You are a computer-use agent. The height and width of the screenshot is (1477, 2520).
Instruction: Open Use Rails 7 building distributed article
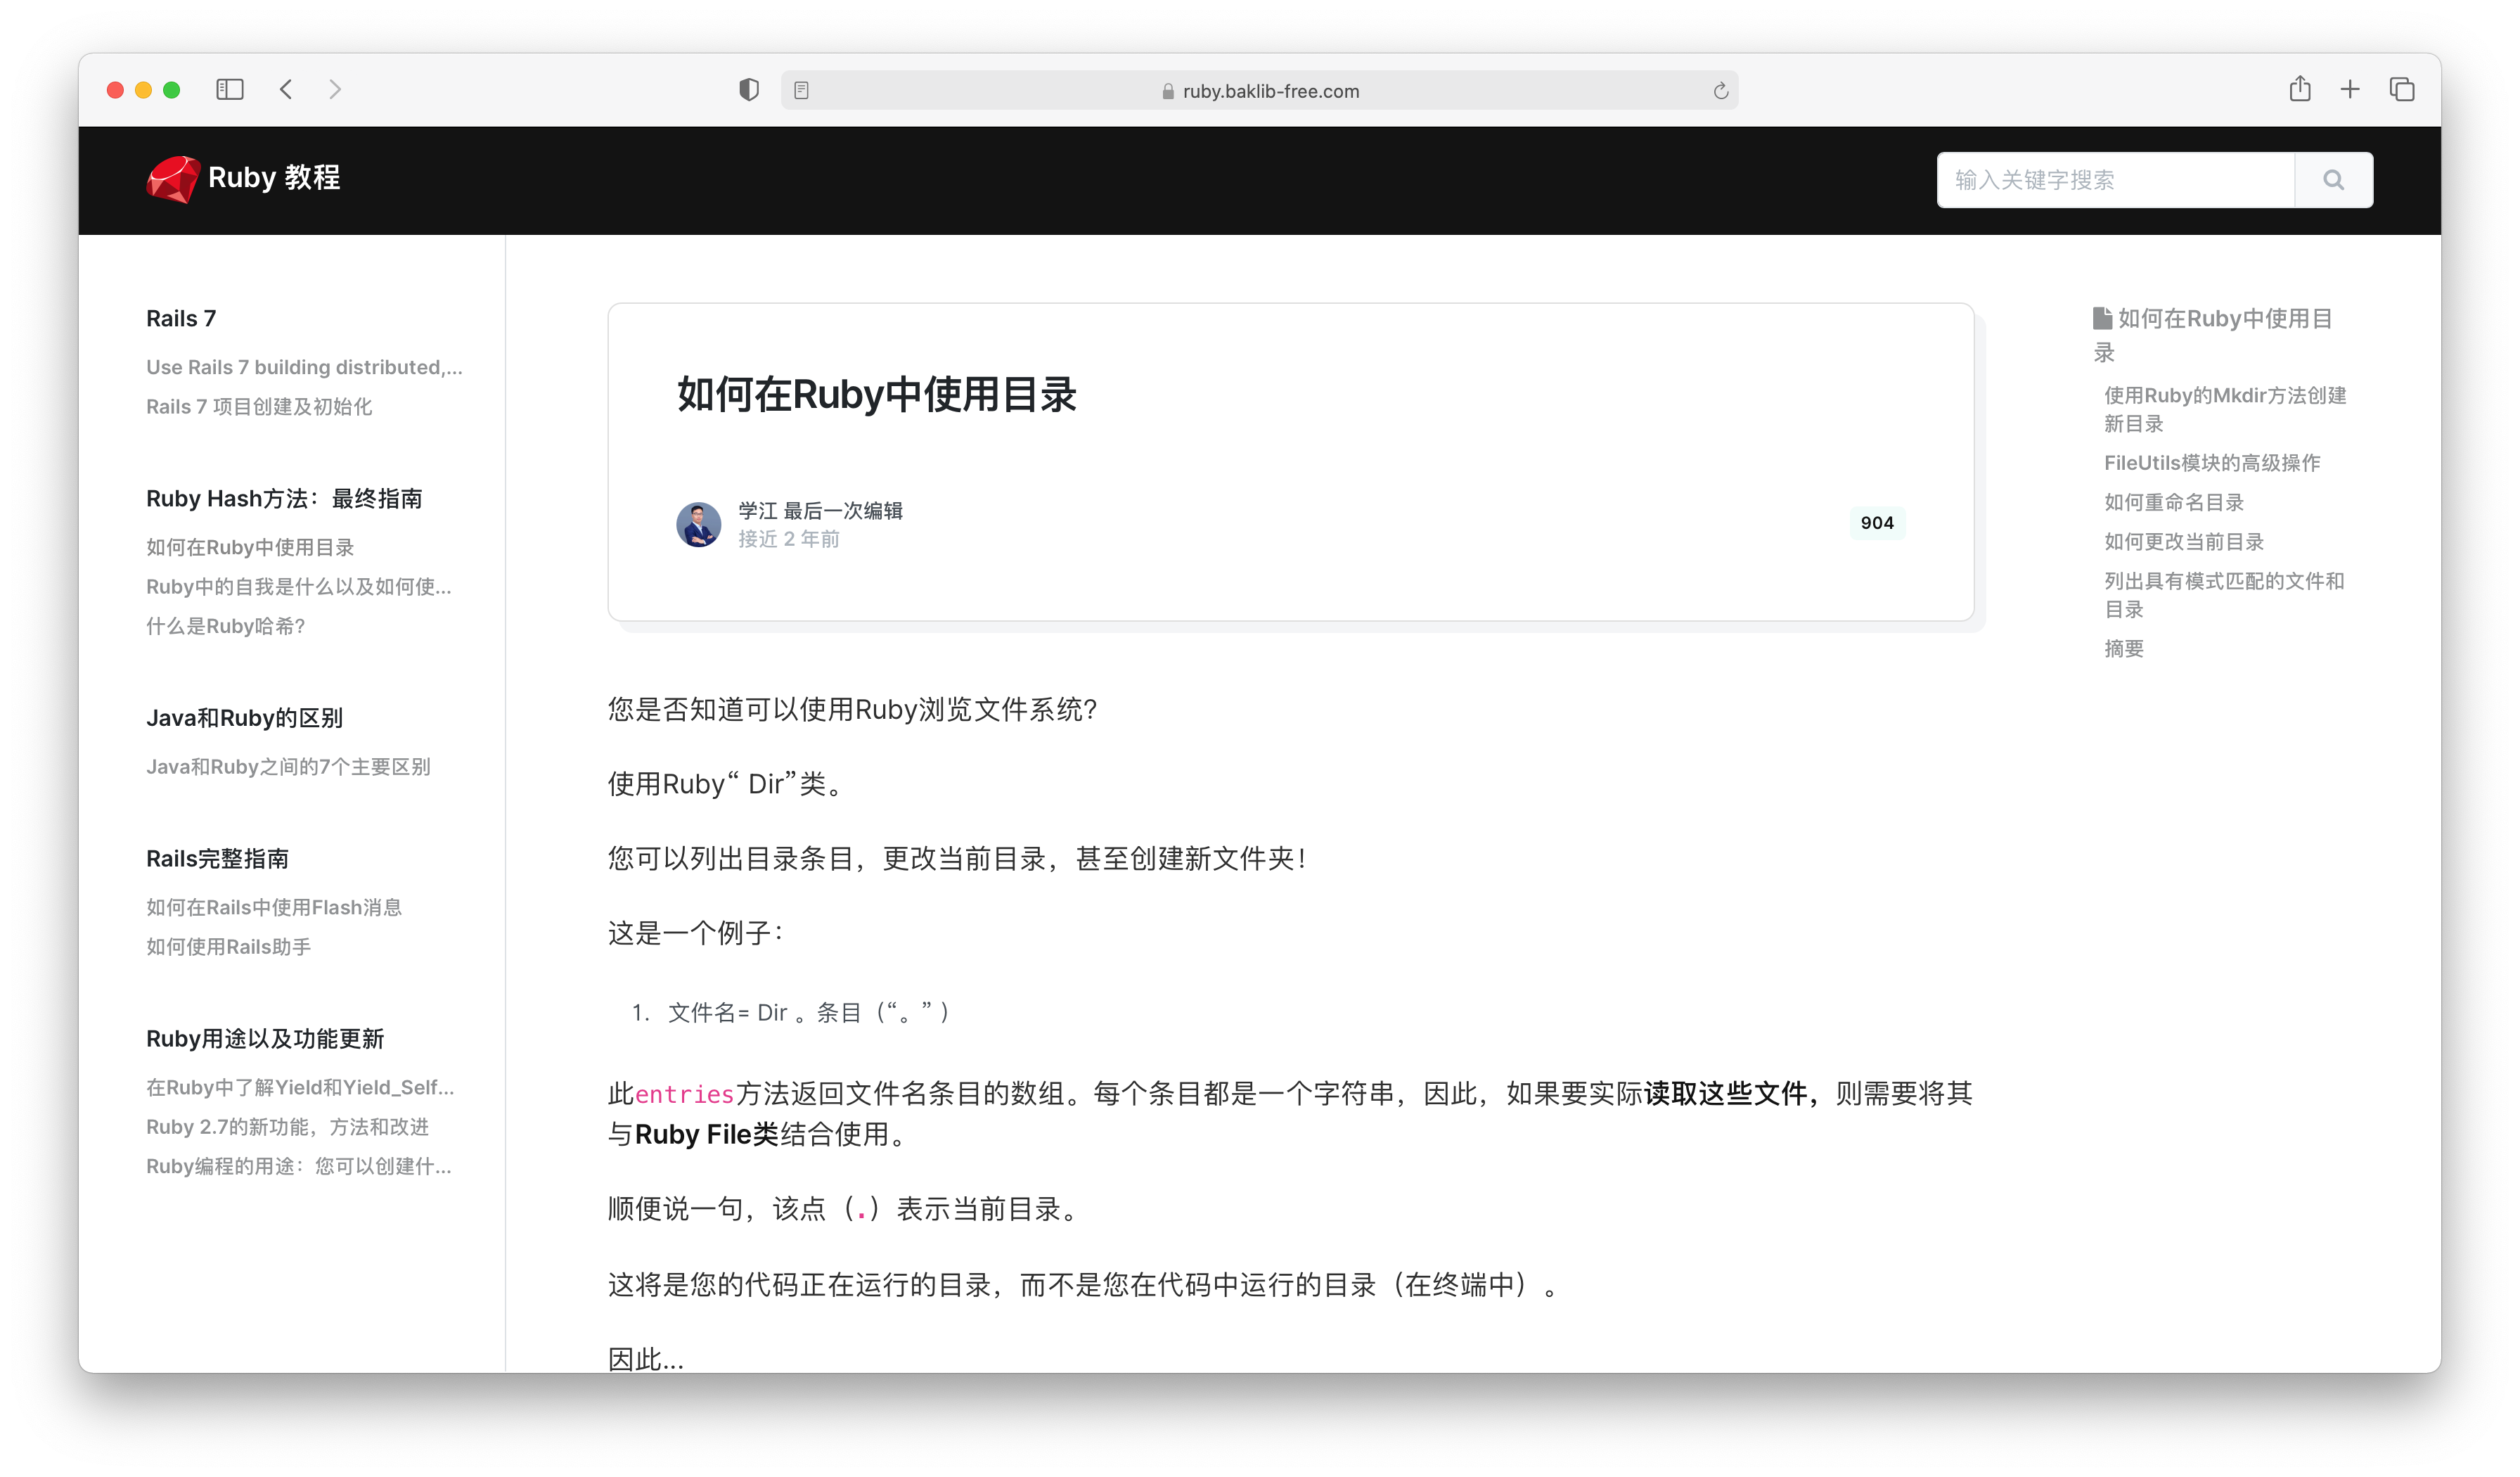click(x=304, y=367)
